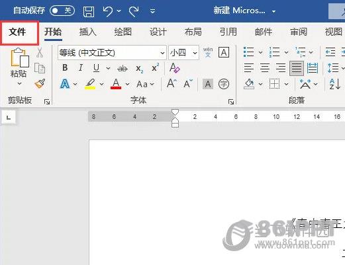Switch to the 布局 tab
Image resolution: width=345 pixels, height=265 pixels.
click(x=193, y=32)
